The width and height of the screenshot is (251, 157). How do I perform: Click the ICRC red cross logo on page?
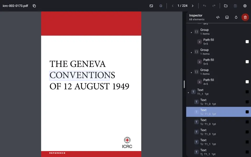[127, 140]
